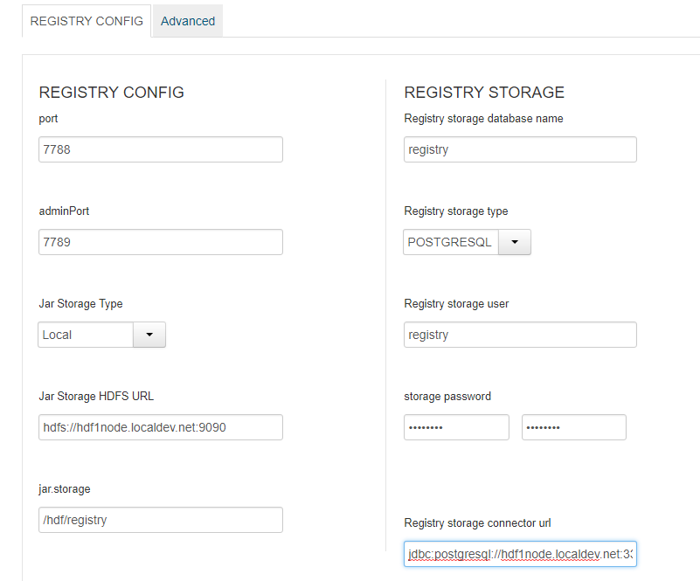The width and height of the screenshot is (700, 581).
Task: Select the REGISTRY CONFIG tab
Action: pyautogui.click(x=87, y=21)
